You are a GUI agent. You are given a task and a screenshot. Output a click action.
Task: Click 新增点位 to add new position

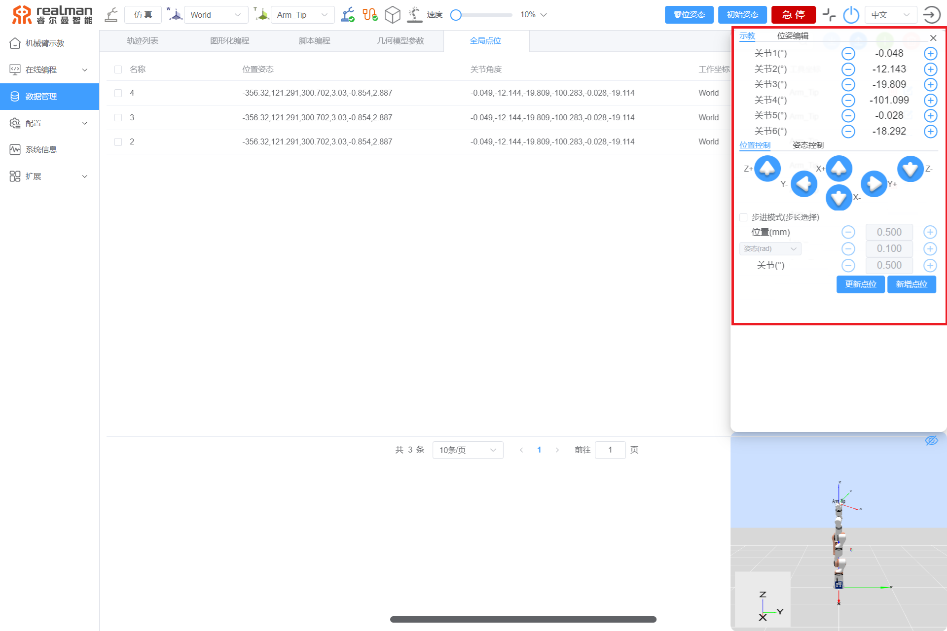point(912,284)
